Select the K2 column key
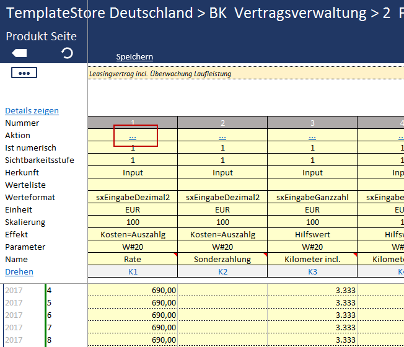Viewport: 404px width, 347px height. (222, 272)
